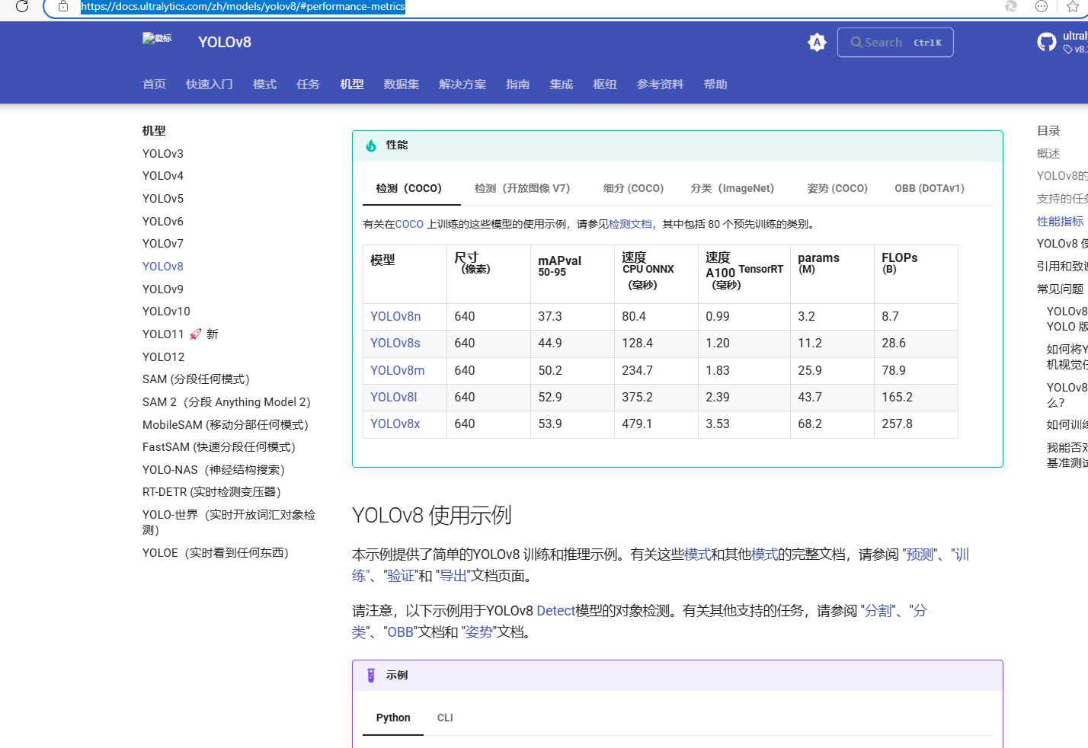Open YOLO-NAS sidebar entry
Viewport: 1088px width, 748px height.
point(213,470)
